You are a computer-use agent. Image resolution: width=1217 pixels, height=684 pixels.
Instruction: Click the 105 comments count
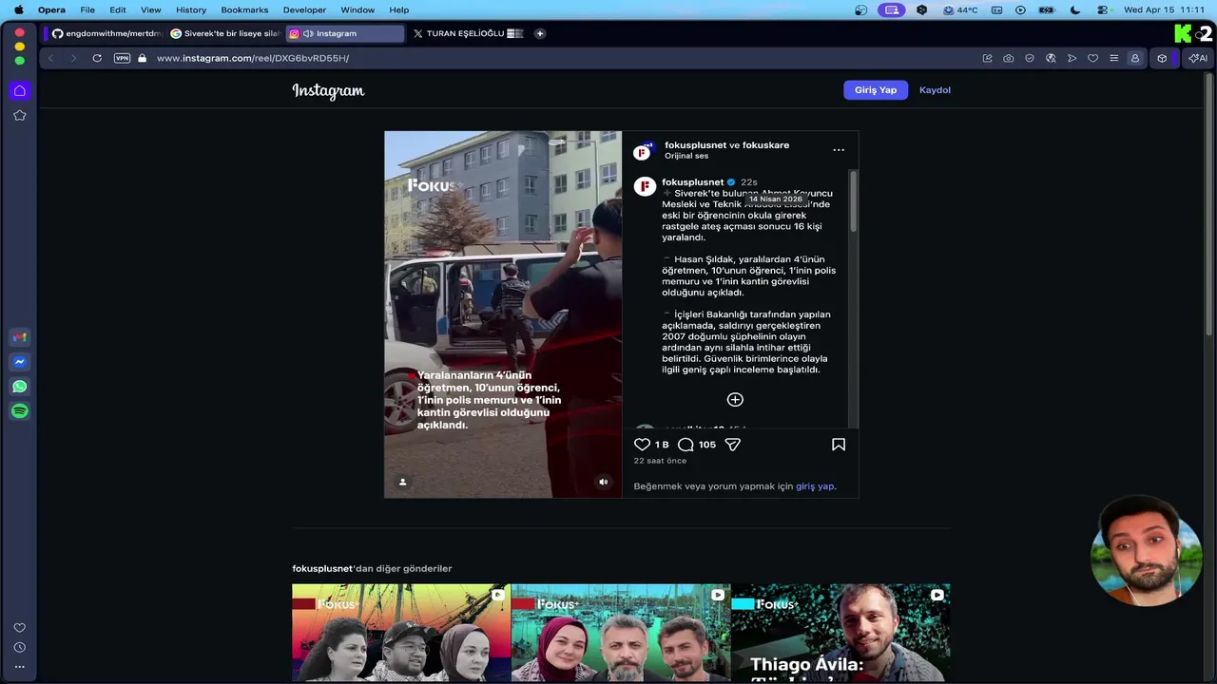tap(707, 445)
